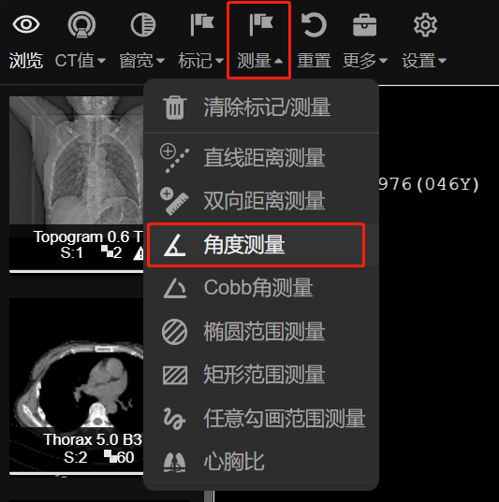This screenshot has height=502, width=499.
Task: Click the lungs icon for 心胸比
Action: 174,463
